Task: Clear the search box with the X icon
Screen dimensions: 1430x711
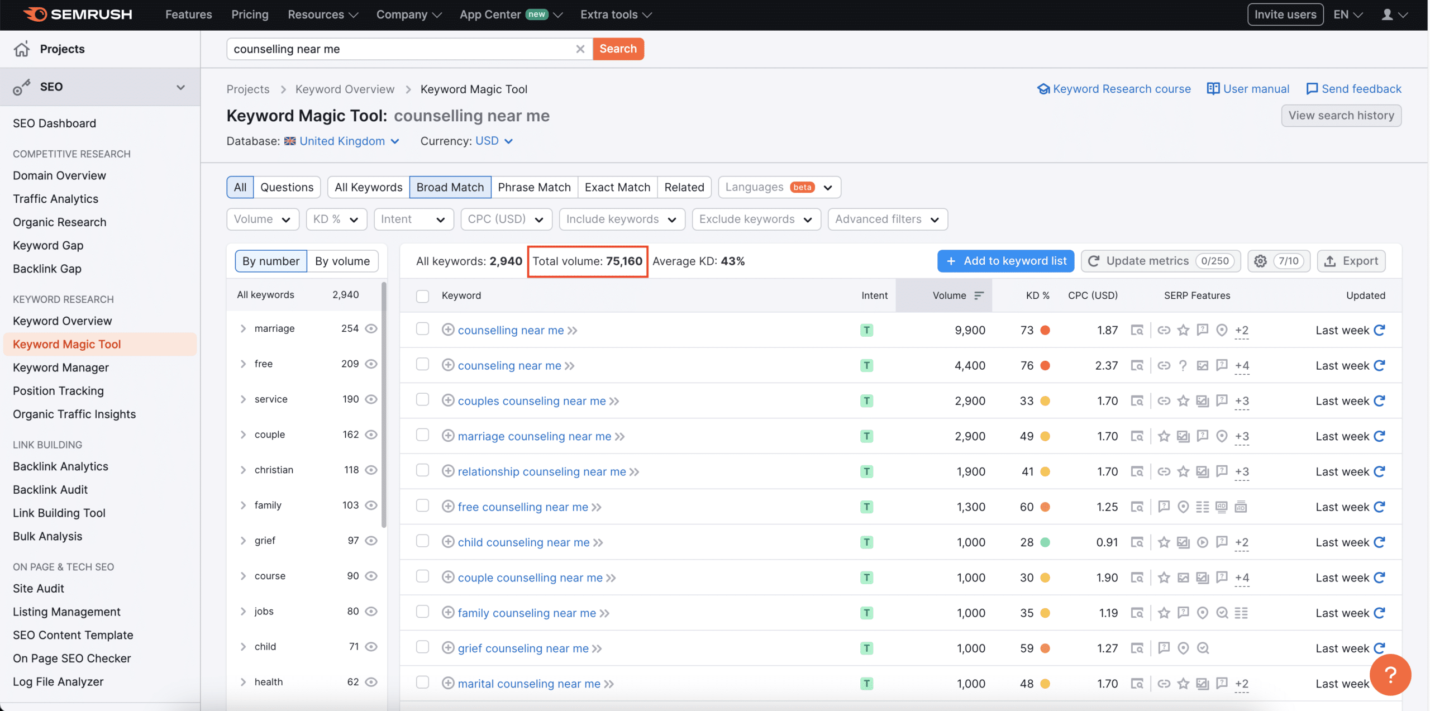Action: pyautogui.click(x=580, y=49)
